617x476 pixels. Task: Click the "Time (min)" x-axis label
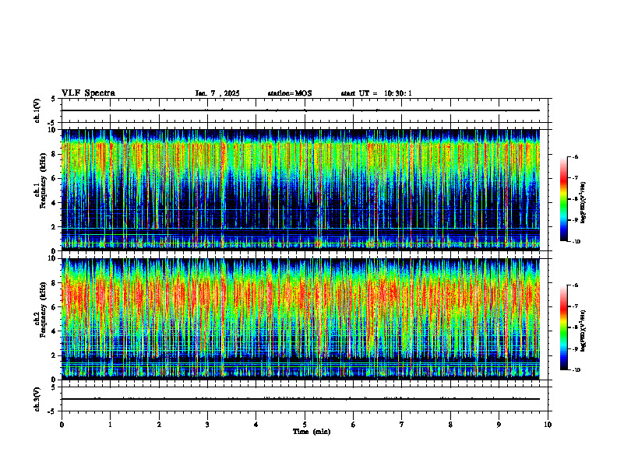pyautogui.click(x=312, y=432)
